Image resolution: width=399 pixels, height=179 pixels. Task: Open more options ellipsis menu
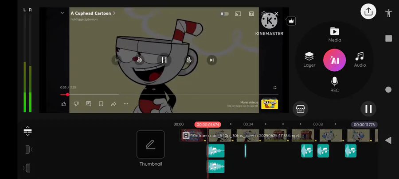(126, 104)
